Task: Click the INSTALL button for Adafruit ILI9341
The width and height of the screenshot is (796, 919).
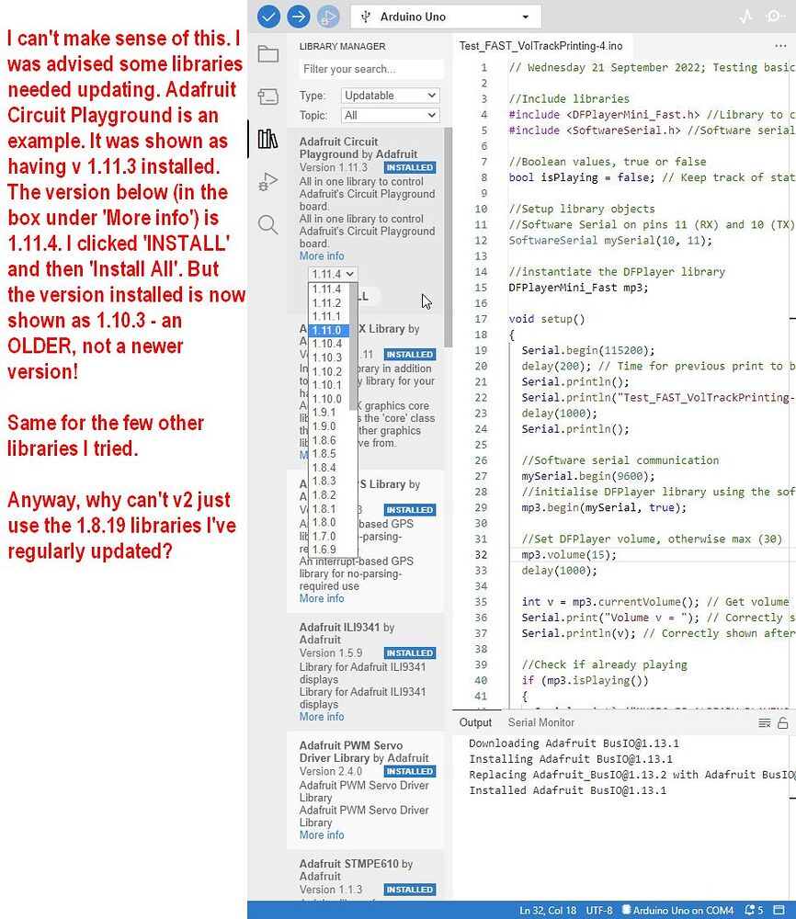Action: [x=410, y=652]
